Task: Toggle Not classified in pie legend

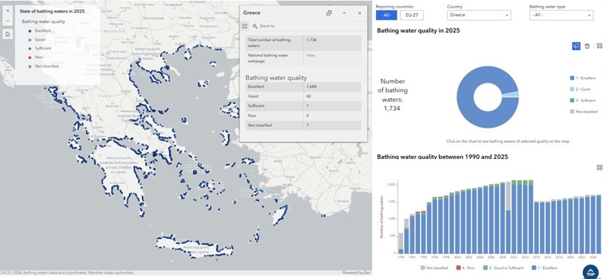Action: [583, 112]
